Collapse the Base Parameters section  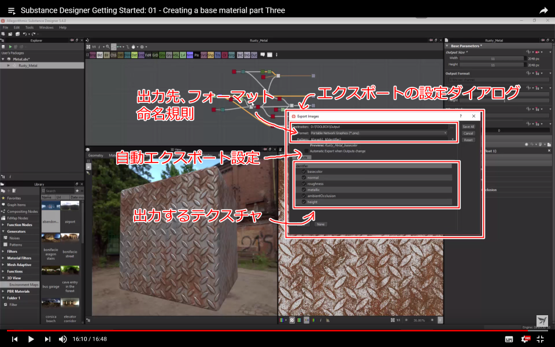(447, 46)
